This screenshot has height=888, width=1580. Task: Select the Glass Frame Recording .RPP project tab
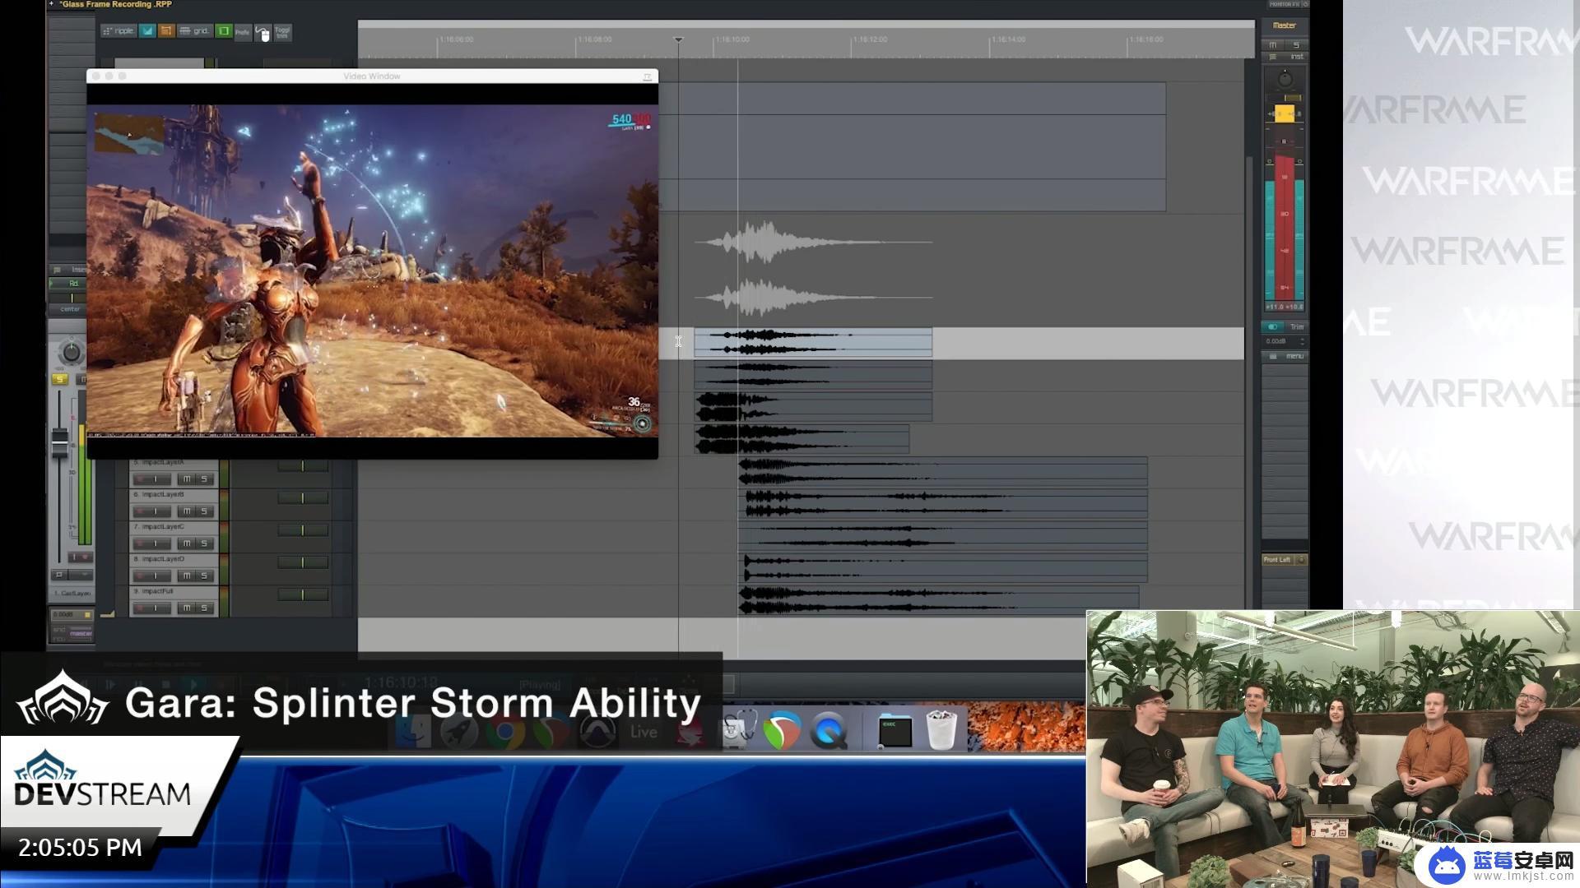116,4
